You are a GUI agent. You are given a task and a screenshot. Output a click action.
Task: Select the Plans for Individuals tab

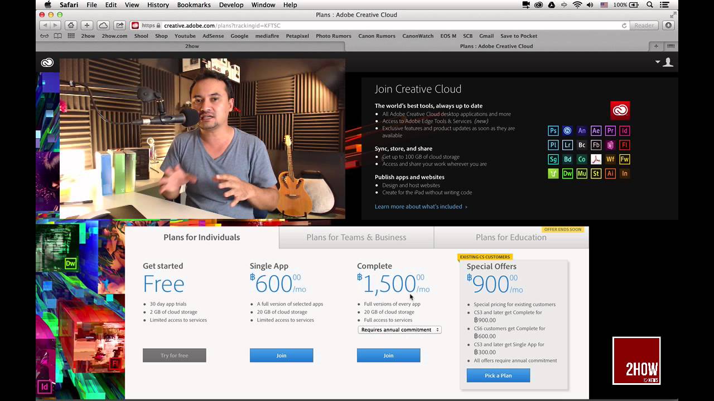202,237
